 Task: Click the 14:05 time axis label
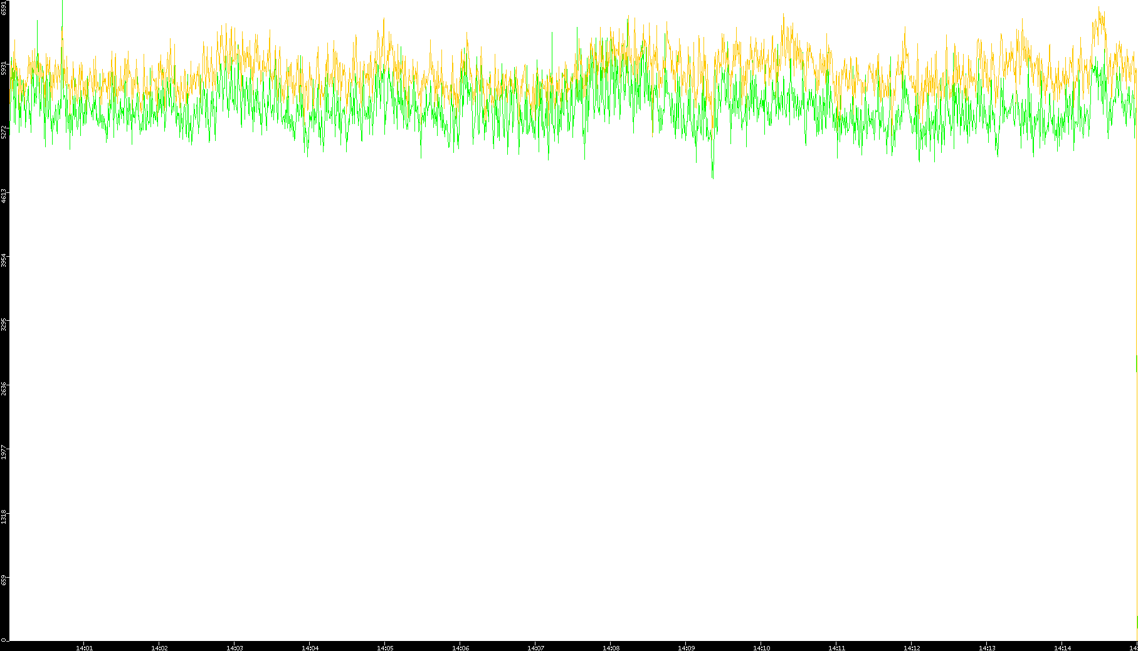[x=385, y=648]
